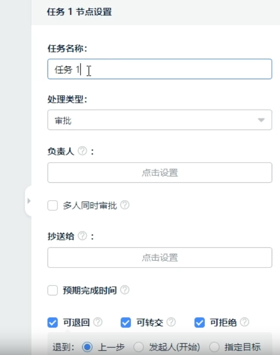
Task: Expand the collapsed side panel arrow
Action: point(29,201)
